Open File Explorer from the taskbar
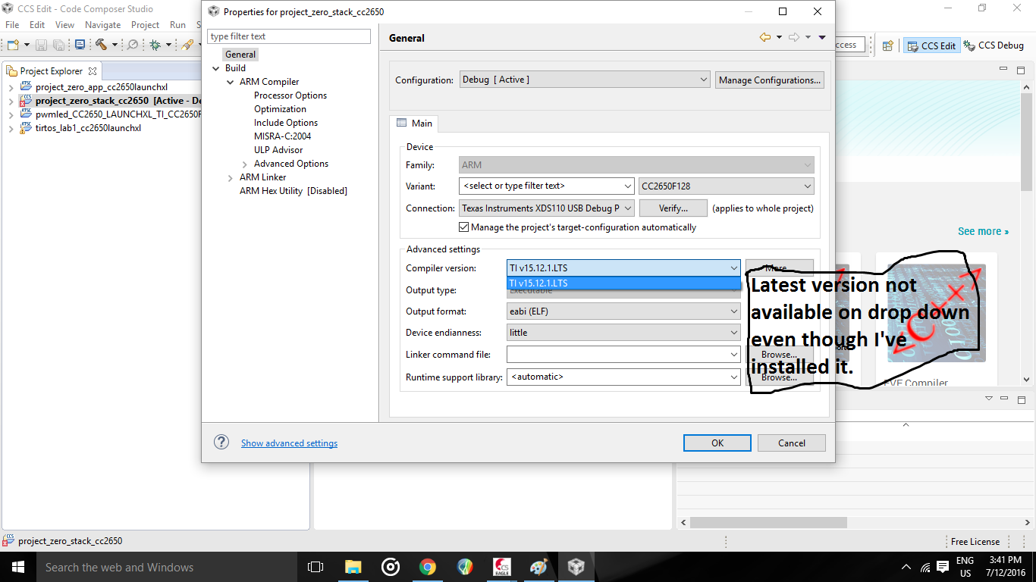The height and width of the screenshot is (582, 1036). click(x=353, y=567)
